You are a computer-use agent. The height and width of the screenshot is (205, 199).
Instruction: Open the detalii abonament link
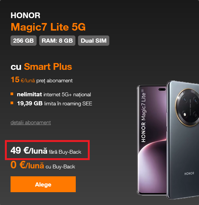31,122
